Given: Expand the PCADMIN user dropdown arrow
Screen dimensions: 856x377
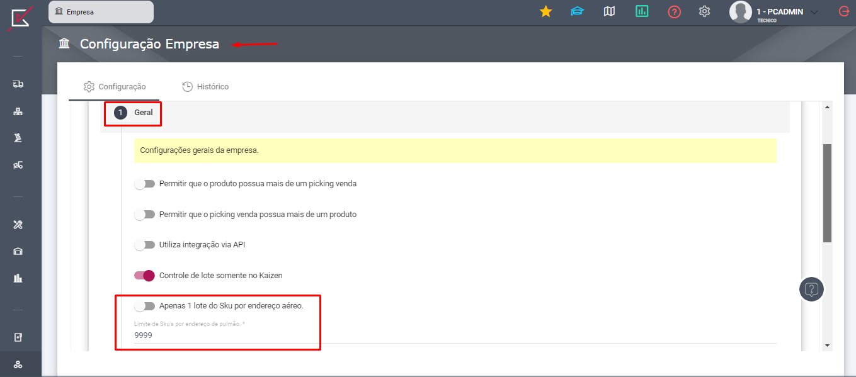Looking at the screenshot, I should (x=814, y=12).
